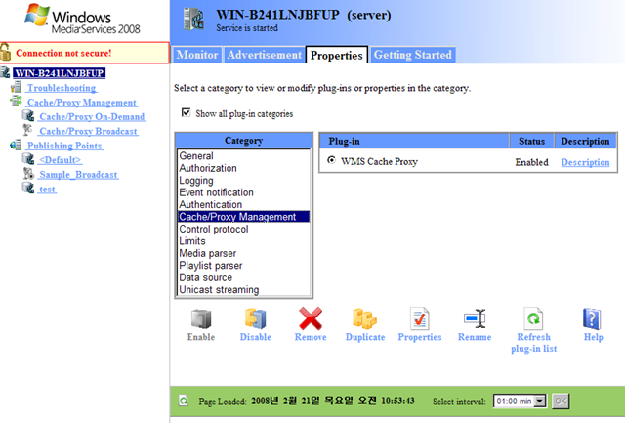Image resolution: width=625 pixels, height=423 pixels.
Task: Click the Windows Media Services 2008 logo
Action: pyautogui.click(x=82, y=20)
